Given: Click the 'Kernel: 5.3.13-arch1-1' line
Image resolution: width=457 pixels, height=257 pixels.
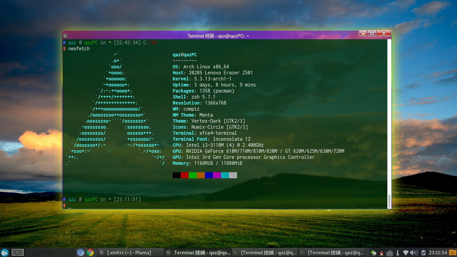Looking at the screenshot, I should click(202, 79).
